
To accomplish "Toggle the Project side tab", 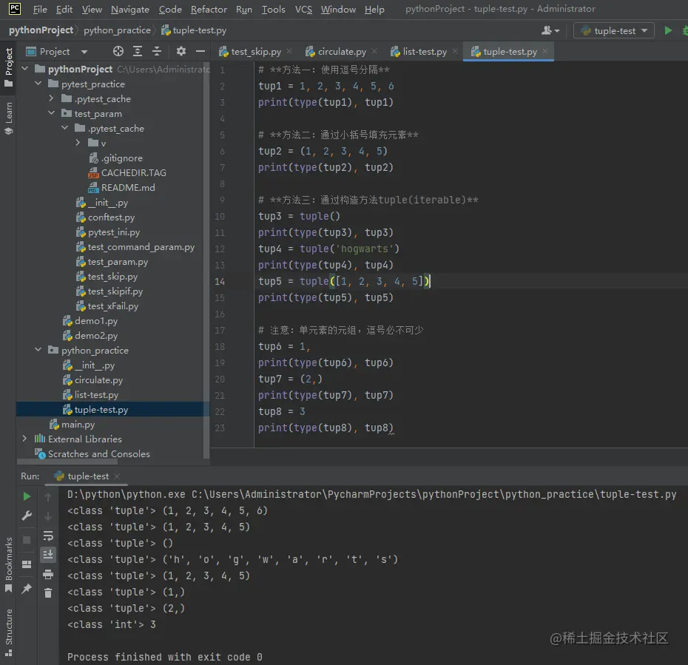I will click(8, 67).
